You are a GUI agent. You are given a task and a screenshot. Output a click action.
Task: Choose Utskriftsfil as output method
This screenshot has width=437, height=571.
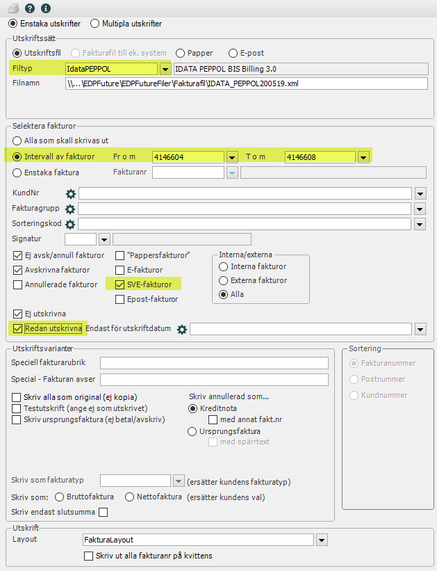point(17,53)
